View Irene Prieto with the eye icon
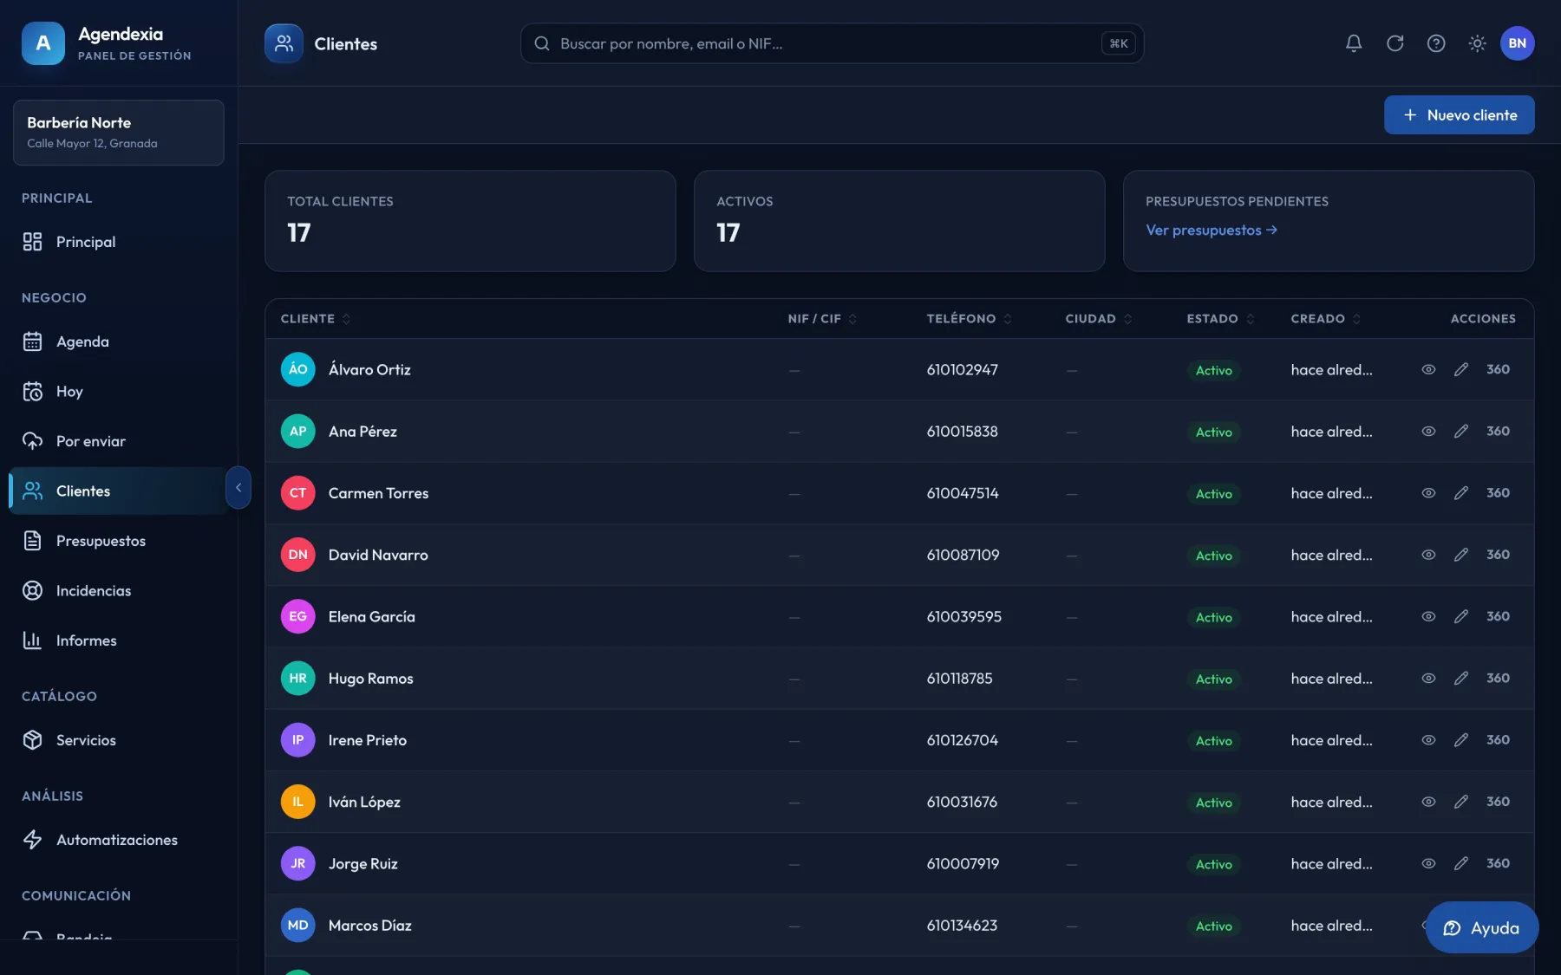The width and height of the screenshot is (1561, 975). point(1428,740)
